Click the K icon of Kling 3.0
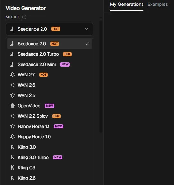 12,147
